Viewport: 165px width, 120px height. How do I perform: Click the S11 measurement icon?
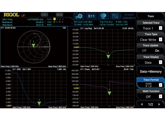coord(91,16)
